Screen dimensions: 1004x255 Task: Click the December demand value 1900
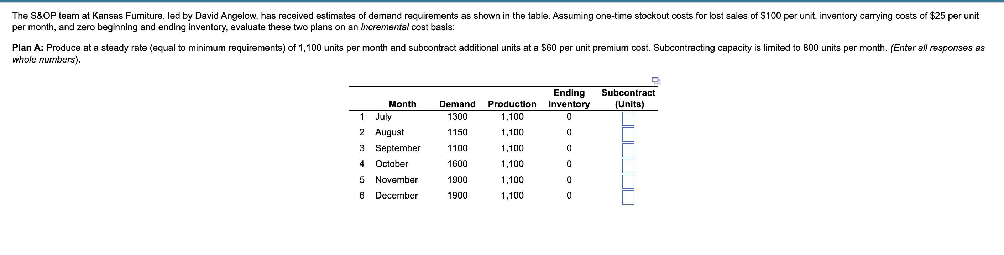(x=457, y=196)
